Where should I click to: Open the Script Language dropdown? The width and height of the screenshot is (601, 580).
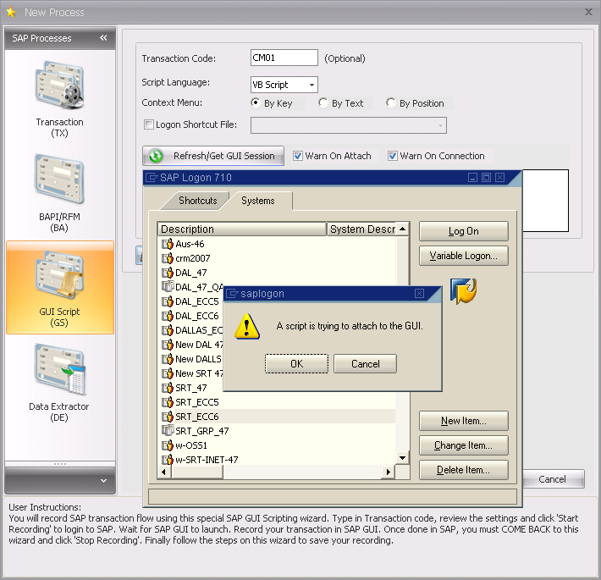pyautogui.click(x=312, y=85)
